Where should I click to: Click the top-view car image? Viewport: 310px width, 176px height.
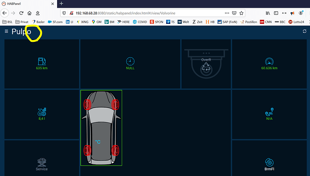(101, 128)
